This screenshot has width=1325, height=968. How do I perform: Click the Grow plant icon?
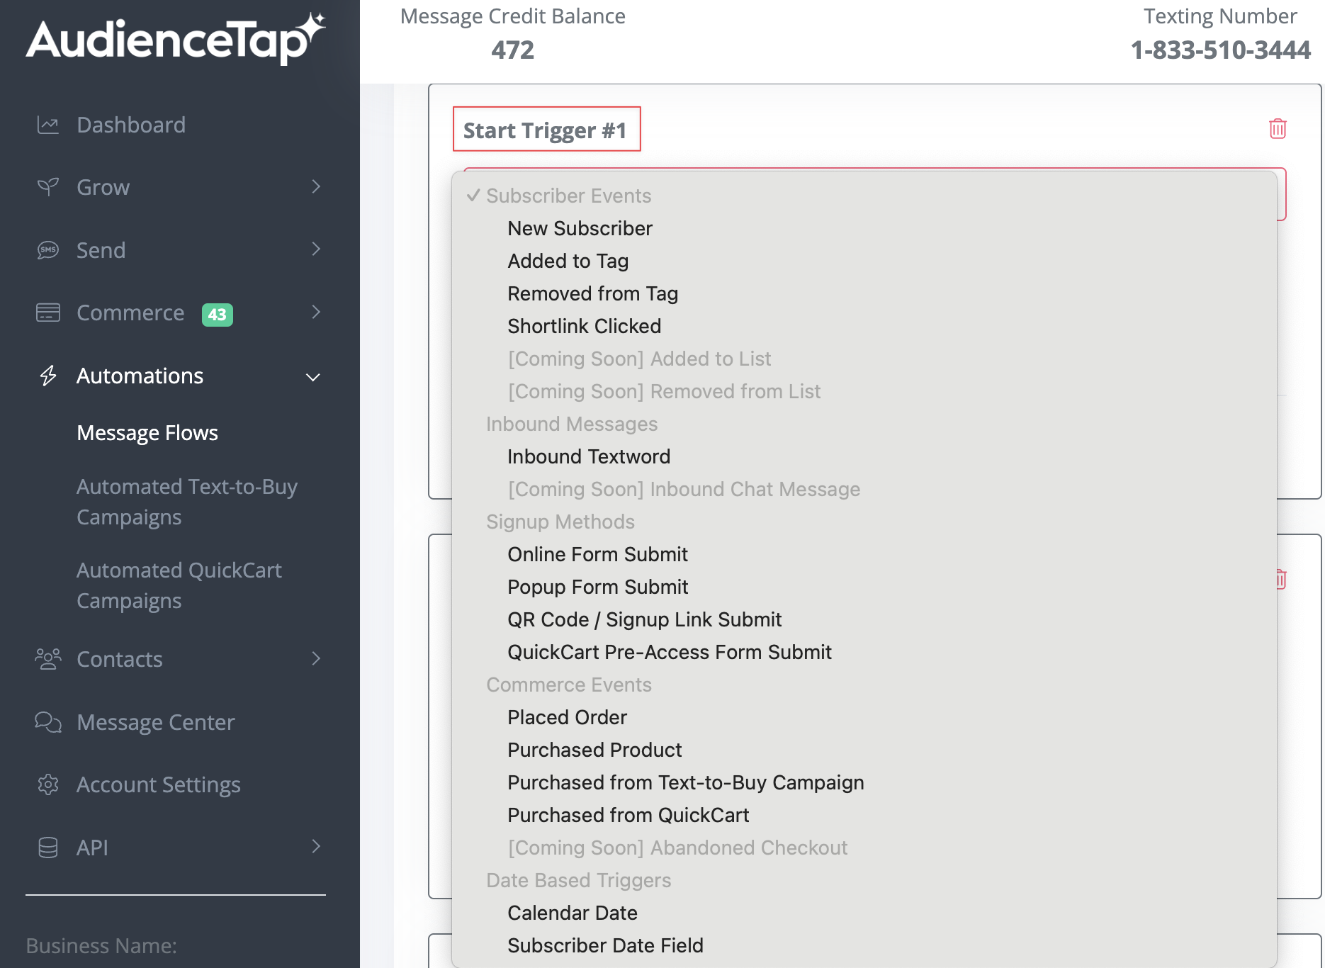(x=47, y=186)
